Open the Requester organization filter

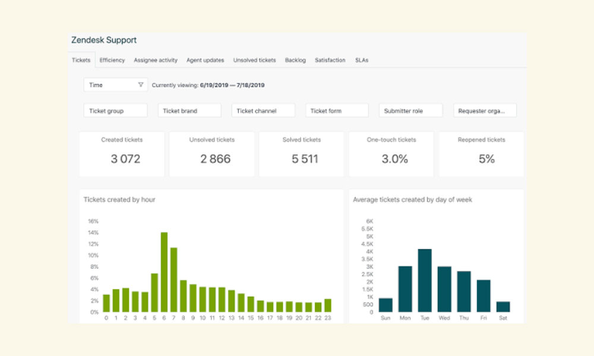(x=485, y=110)
